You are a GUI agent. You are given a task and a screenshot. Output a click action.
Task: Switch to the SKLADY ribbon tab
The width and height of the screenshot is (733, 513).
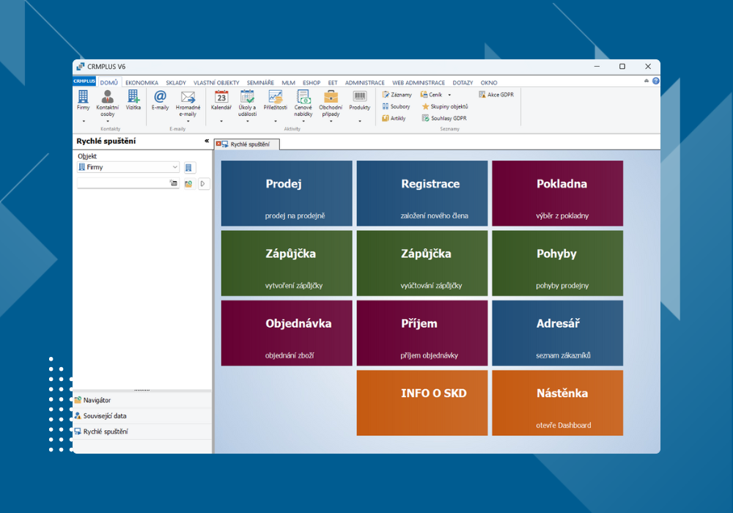click(x=176, y=83)
